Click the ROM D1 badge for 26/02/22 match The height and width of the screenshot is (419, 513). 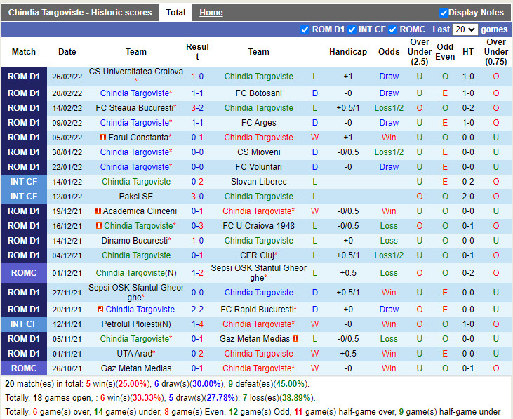(24, 77)
